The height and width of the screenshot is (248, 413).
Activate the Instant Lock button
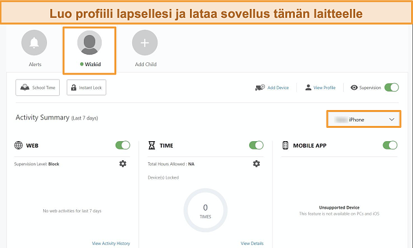(86, 88)
